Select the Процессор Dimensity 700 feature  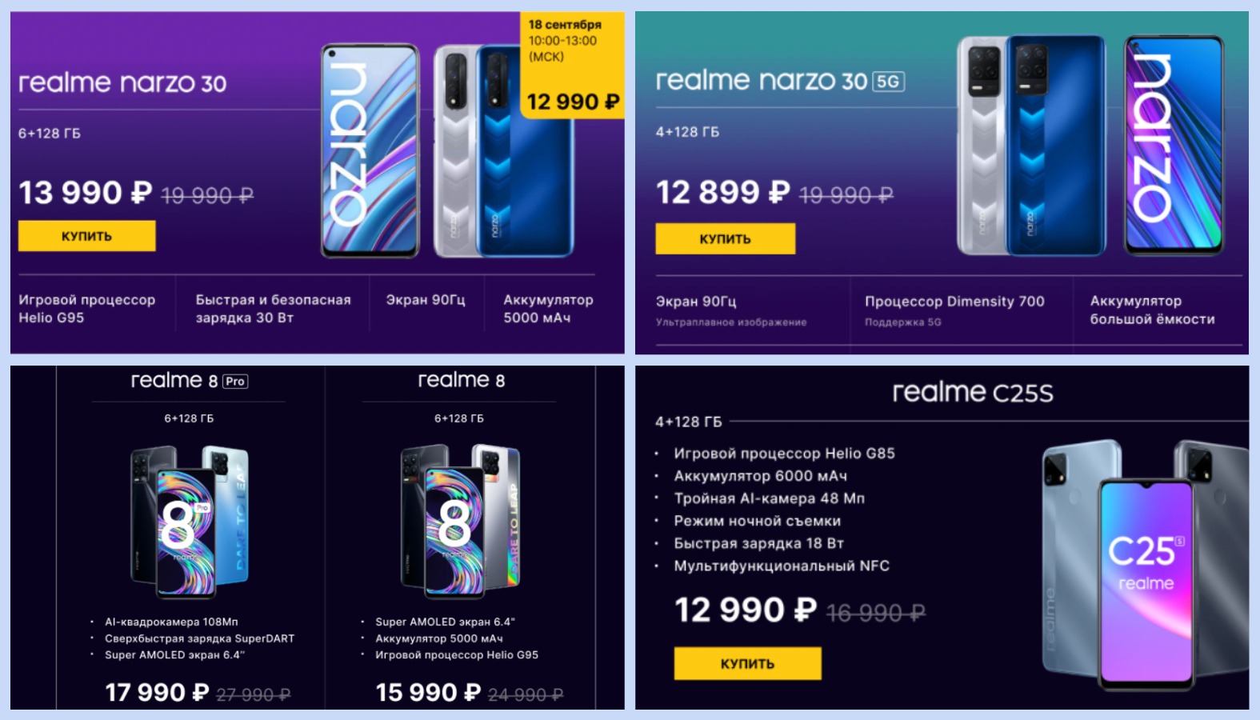coord(954,302)
